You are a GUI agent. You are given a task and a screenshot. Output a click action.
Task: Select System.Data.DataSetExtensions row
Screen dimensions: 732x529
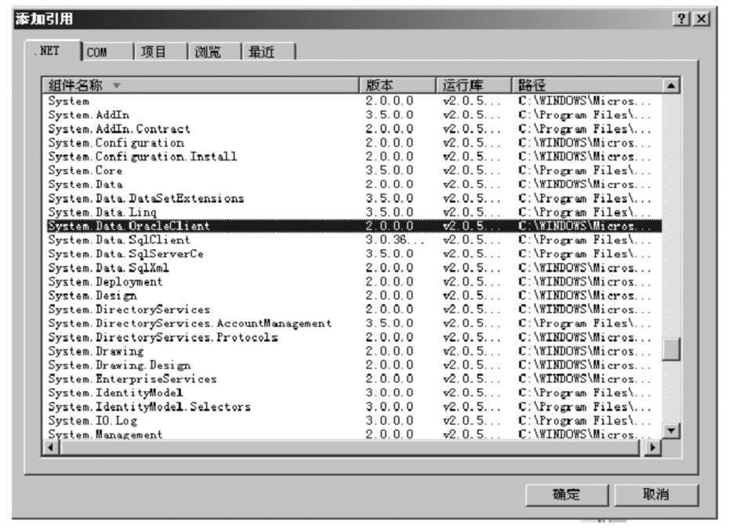click(354, 199)
